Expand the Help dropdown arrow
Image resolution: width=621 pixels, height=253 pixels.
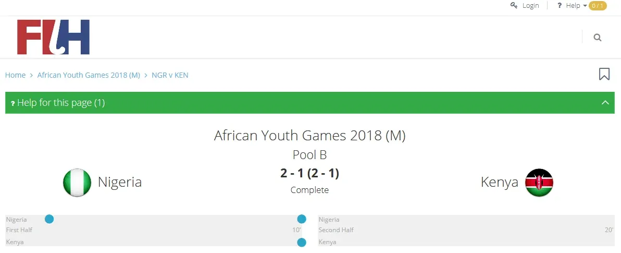(585, 6)
